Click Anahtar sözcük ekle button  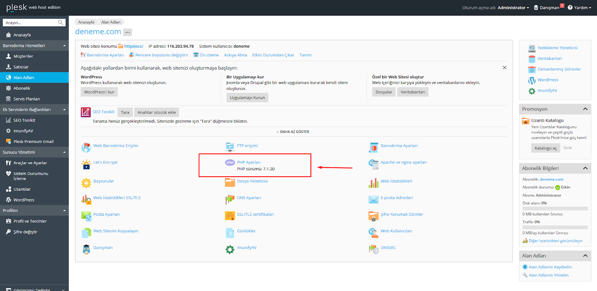tap(157, 112)
